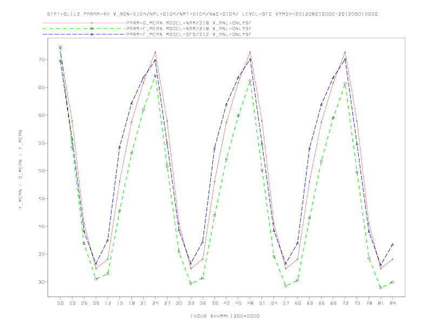Click the x-axis forecast hour label 84
This screenshot has height=330, width=428.
[392, 303]
